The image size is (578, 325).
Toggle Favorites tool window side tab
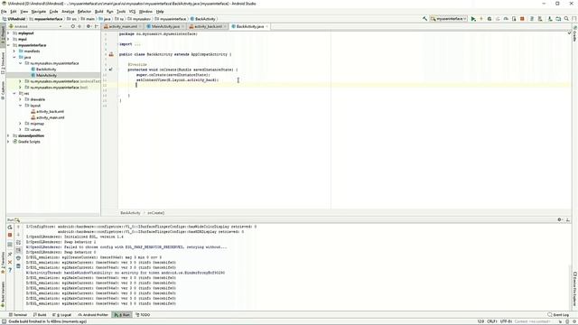(x=3, y=263)
